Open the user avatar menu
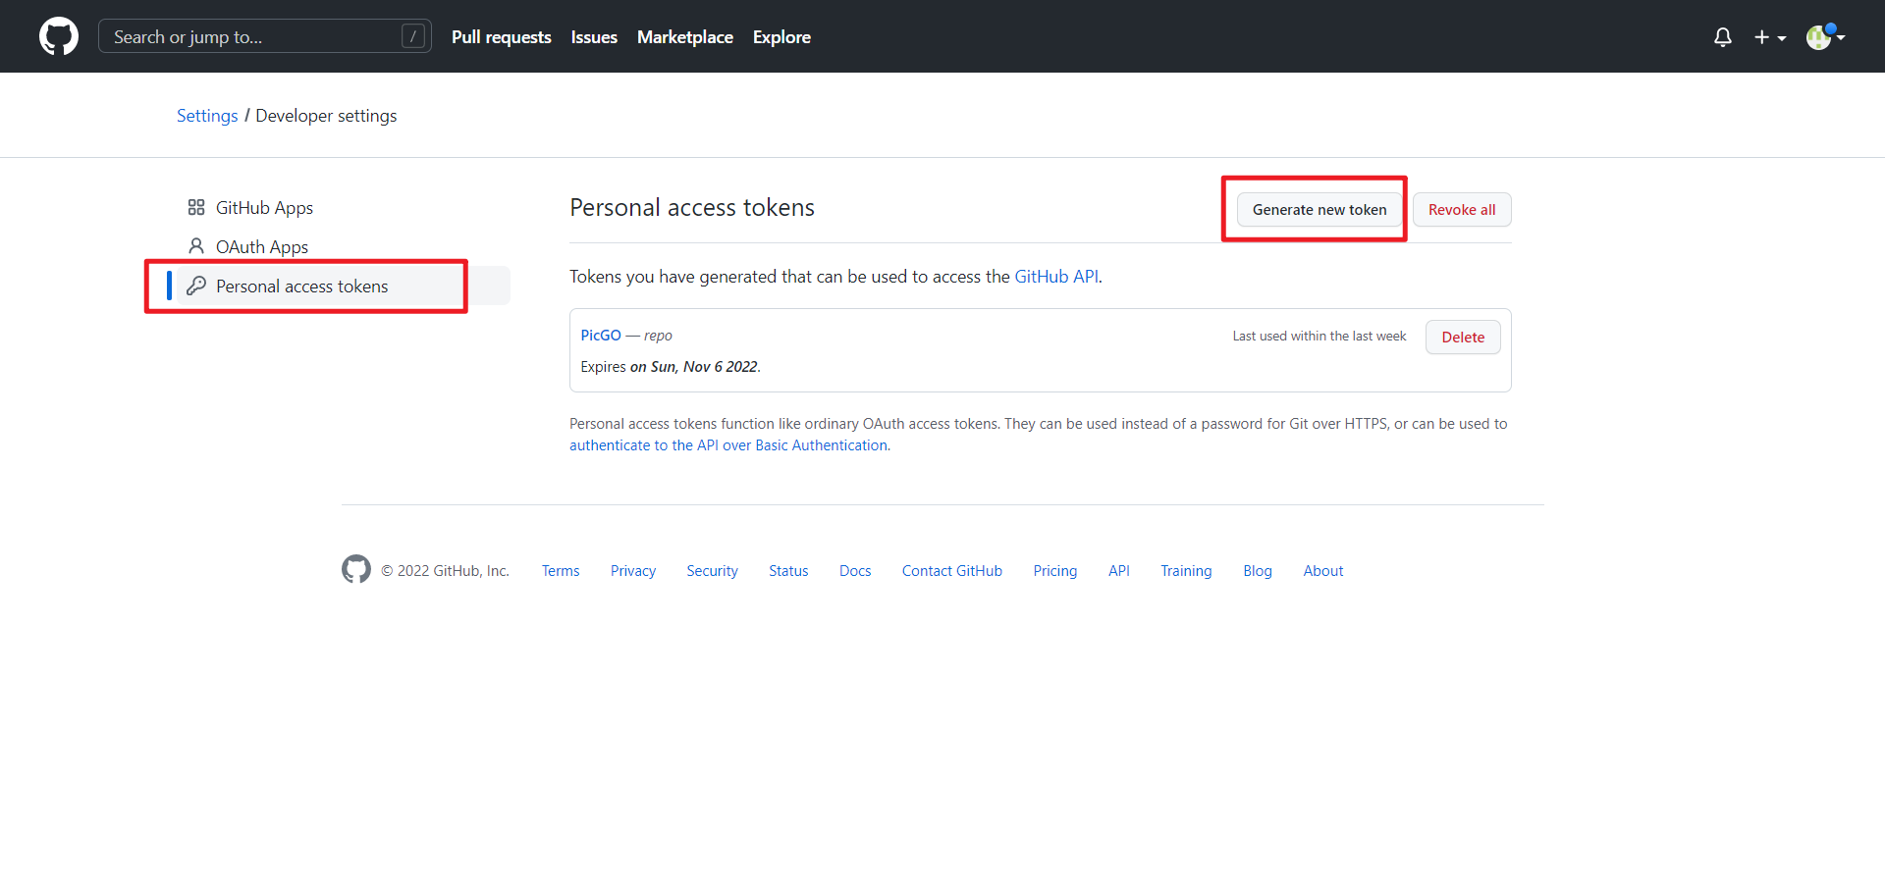 pyautogui.click(x=1825, y=37)
